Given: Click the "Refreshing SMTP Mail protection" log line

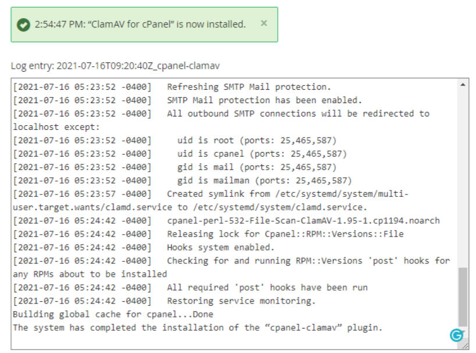Looking at the screenshot, I should (172, 87).
